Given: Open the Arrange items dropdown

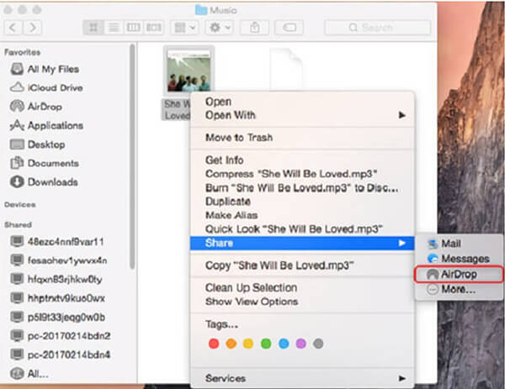Looking at the screenshot, I should (x=185, y=28).
